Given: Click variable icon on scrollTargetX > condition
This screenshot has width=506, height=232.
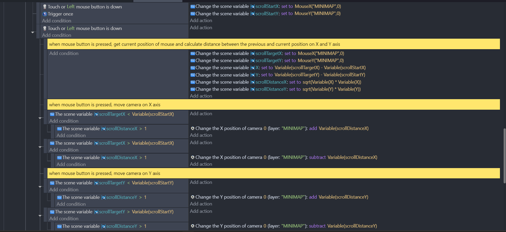Looking at the screenshot, I should [52, 143].
